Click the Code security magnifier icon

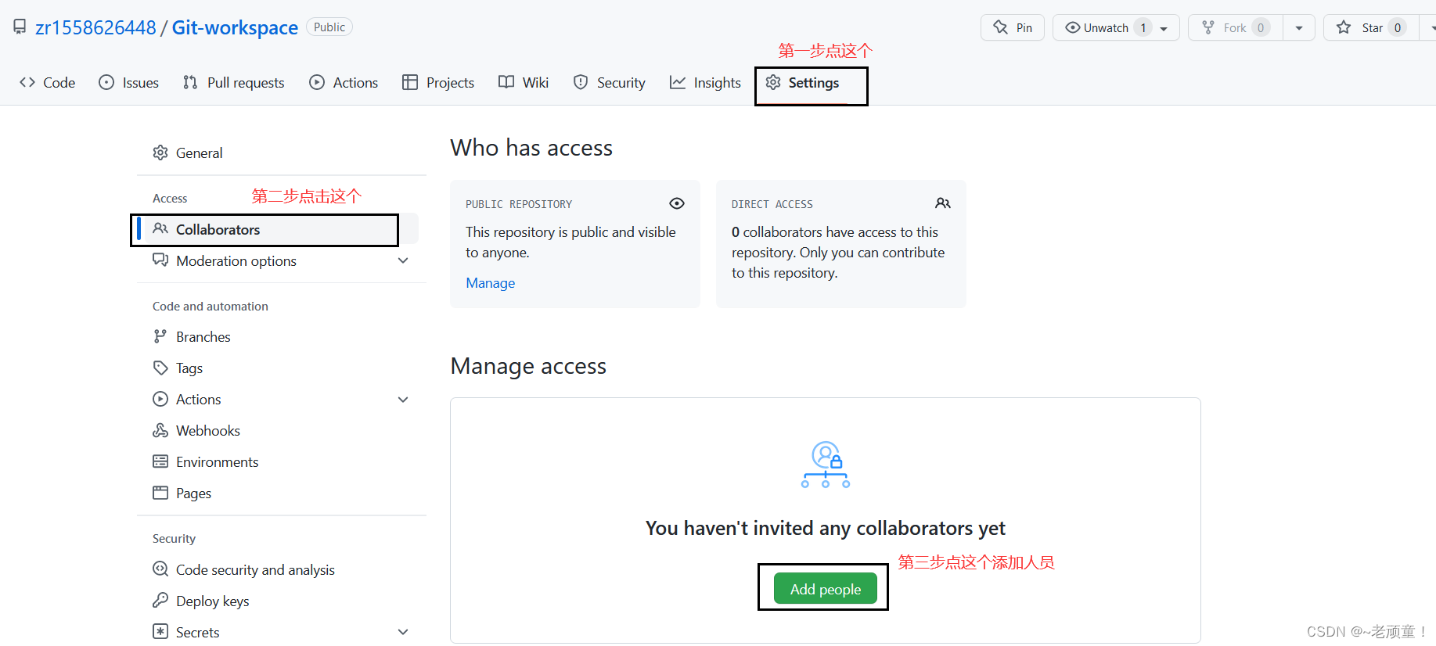click(x=160, y=569)
